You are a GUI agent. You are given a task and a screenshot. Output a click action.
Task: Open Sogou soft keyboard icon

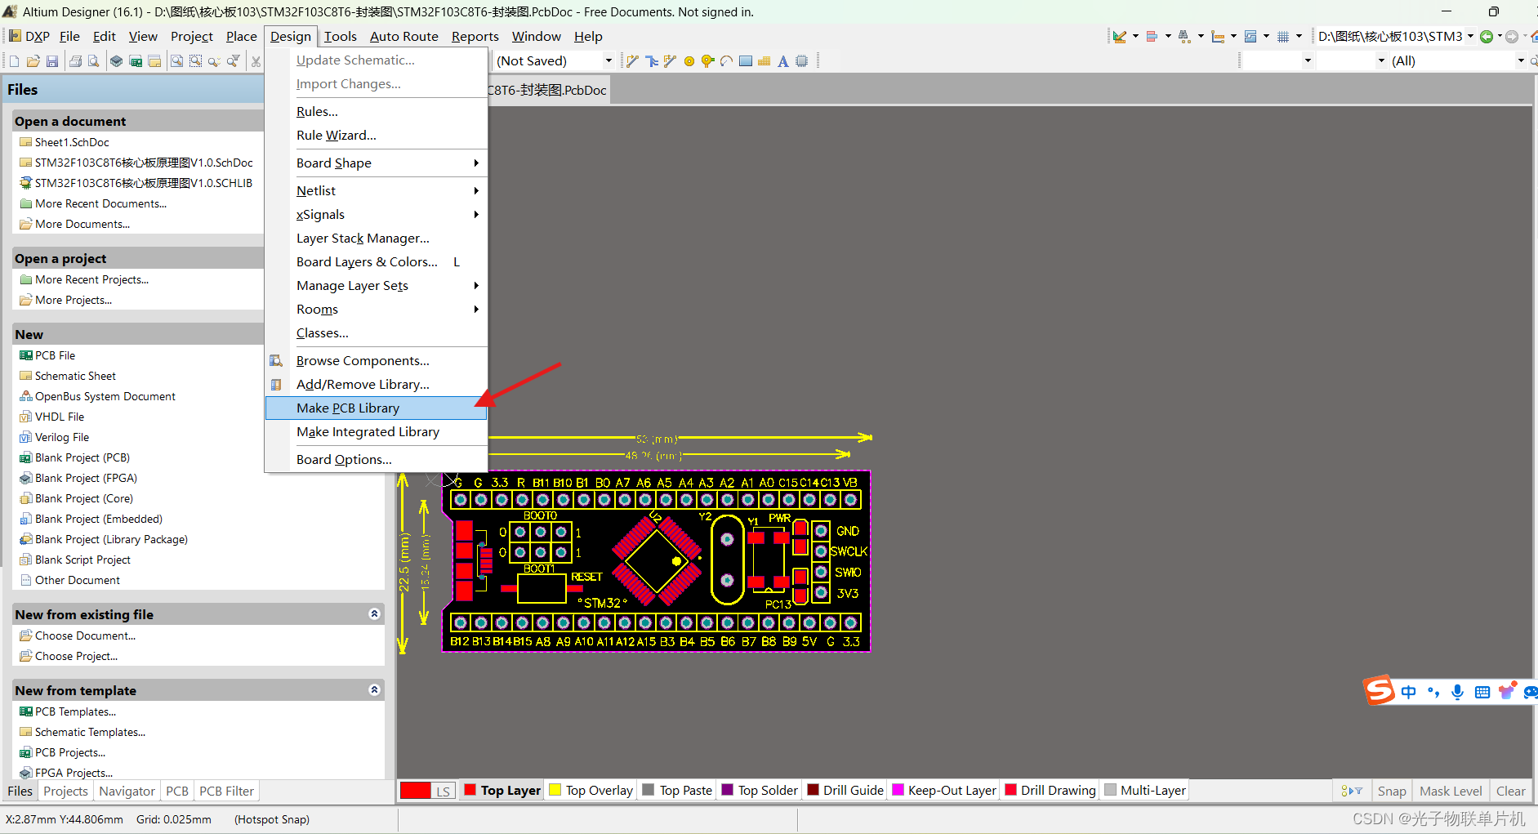(1482, 693)
